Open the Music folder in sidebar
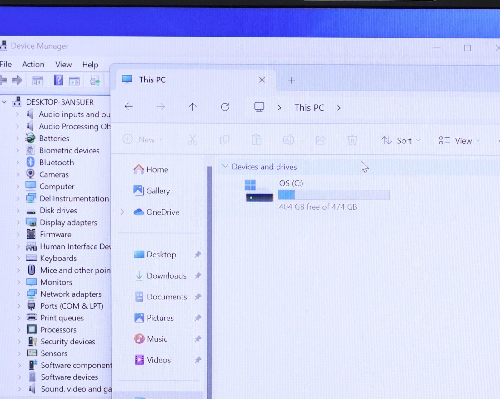The width and height of the screenshot is (500, 399). click(157, 339)
